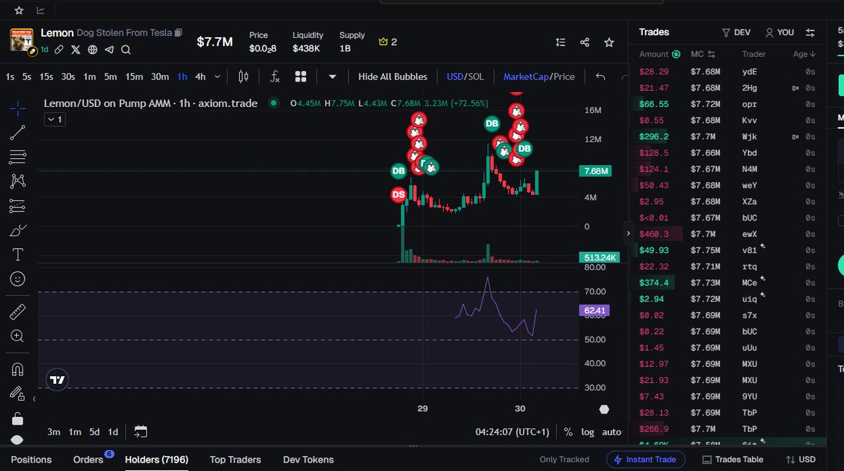Open the Dev Tokens tab
The width and height of the screenshot is (844, 471).
click(308, 460)
